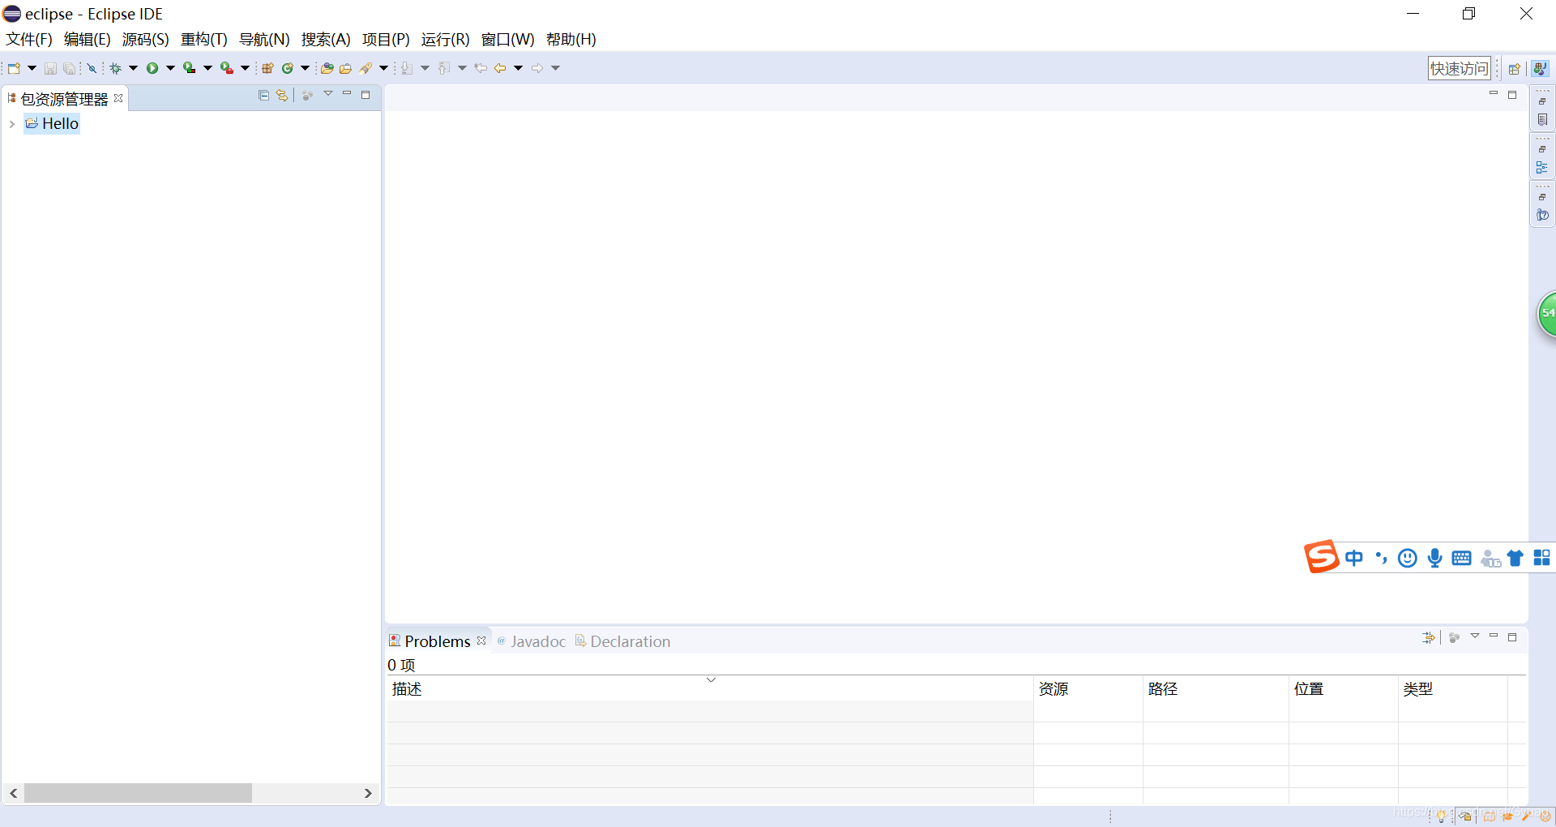Click the Save All toolbar icon
Screen dimensions: 1556x827
70,68
